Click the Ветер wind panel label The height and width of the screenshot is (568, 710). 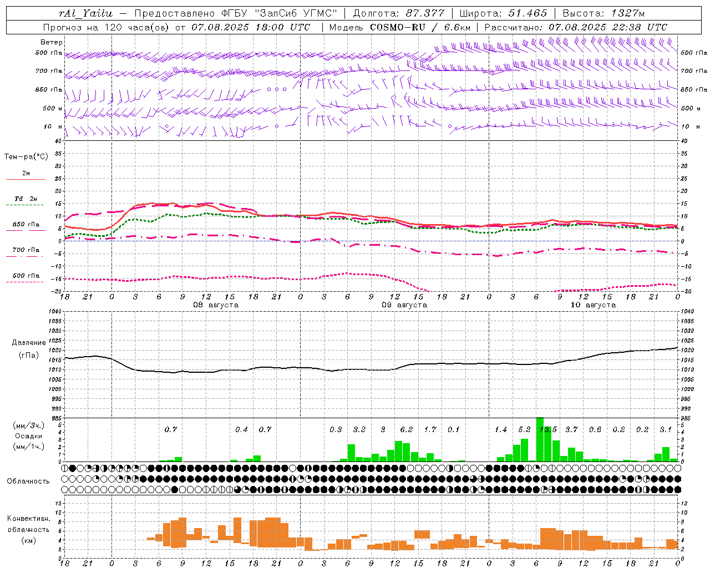pos(52,42)
